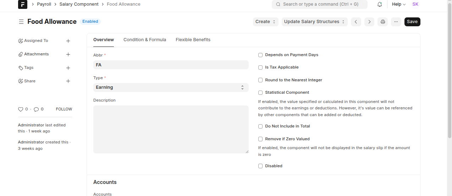Go to previous record arrow
452x196 pixels.
356,22
